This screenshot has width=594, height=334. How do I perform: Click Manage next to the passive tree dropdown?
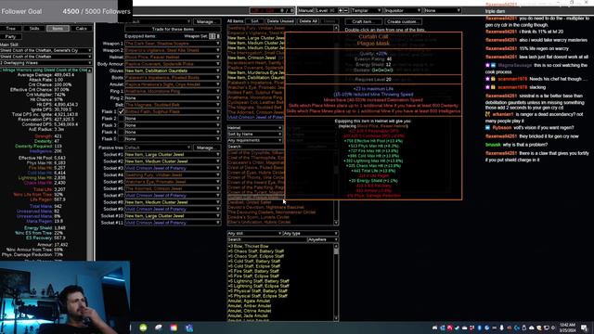coord(207,148)
